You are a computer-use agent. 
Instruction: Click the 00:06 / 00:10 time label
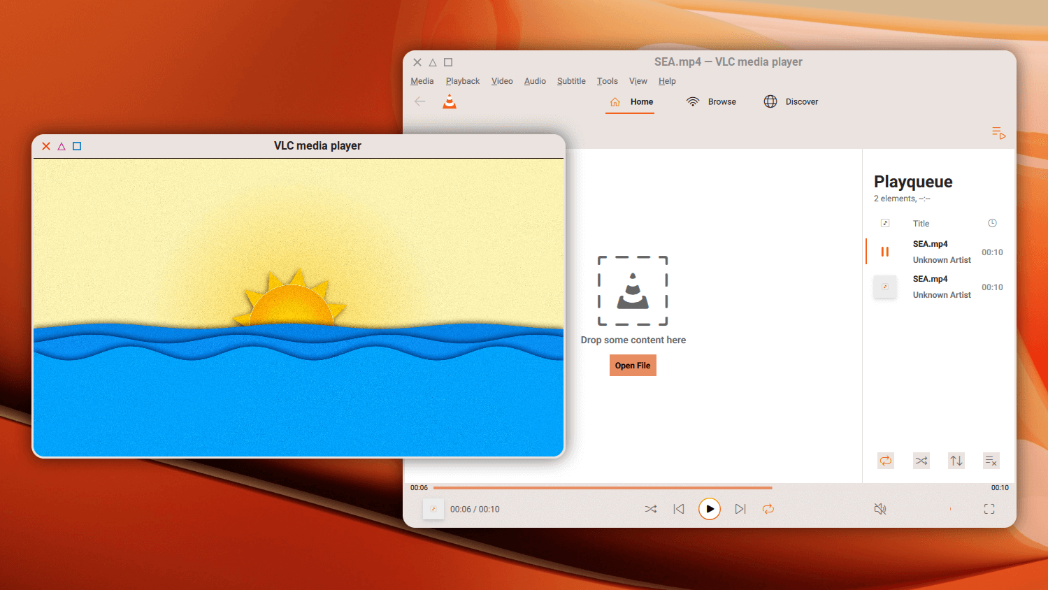point(475,509)
